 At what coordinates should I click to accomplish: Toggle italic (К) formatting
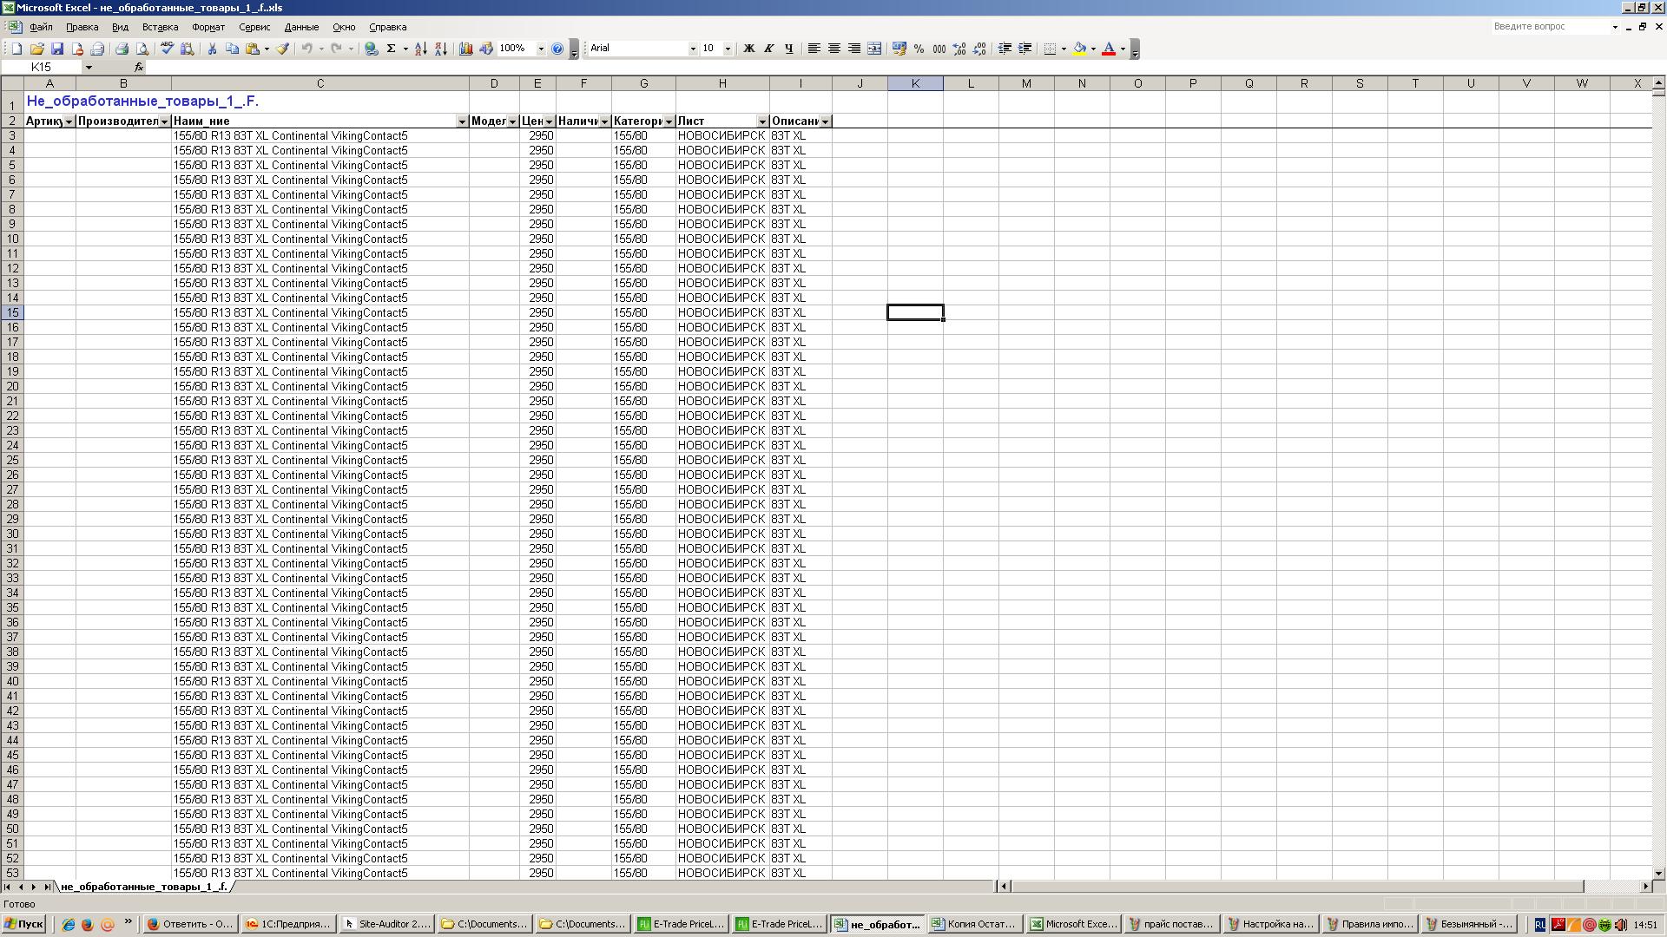(768, 49)
